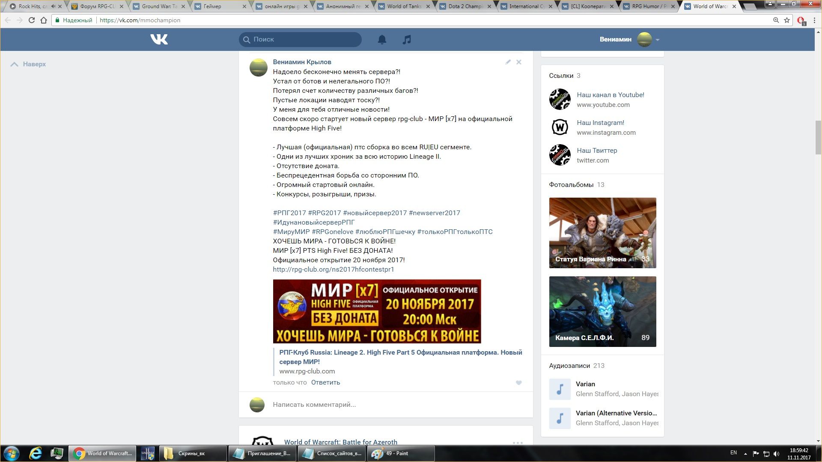
Task: Delete comment with the X icon
Action: click(x=519, y=62)
